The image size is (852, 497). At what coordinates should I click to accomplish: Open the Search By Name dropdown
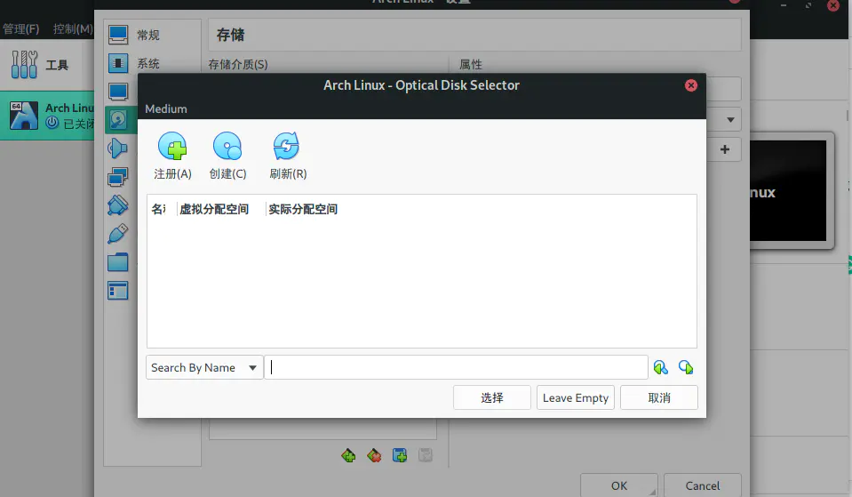204,367
